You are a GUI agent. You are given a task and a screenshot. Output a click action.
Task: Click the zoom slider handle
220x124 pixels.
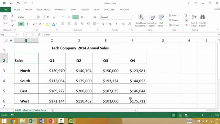coord(203,115)
